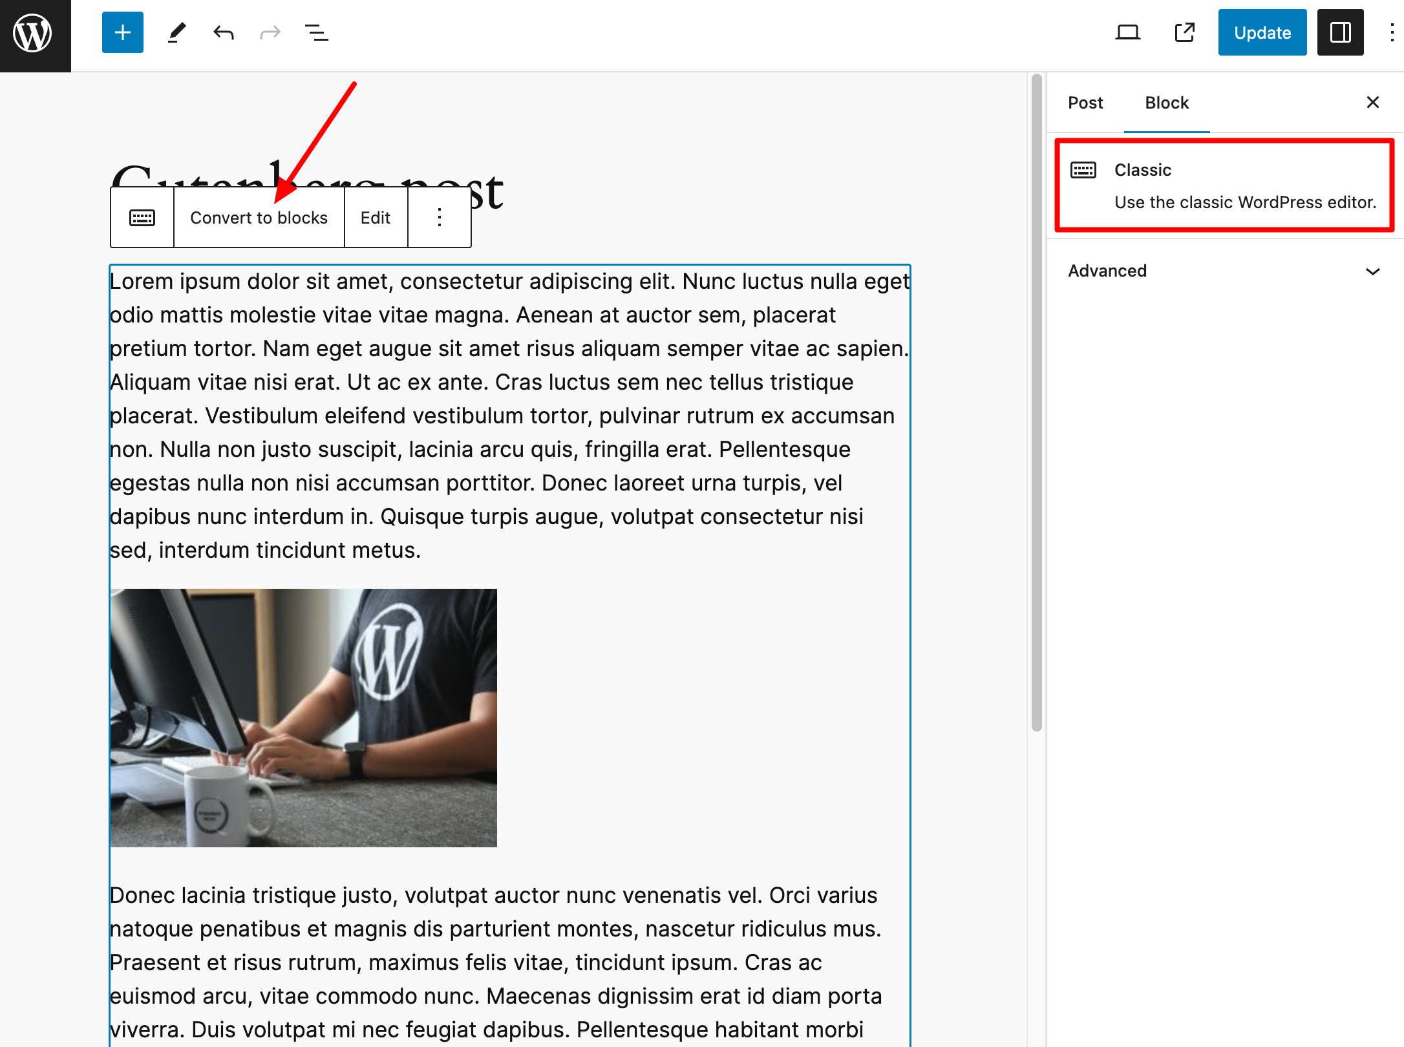This screenshot has height=1047, width=1404.
Task: View post in new tab icon
Action: (x=1184, y=32)
